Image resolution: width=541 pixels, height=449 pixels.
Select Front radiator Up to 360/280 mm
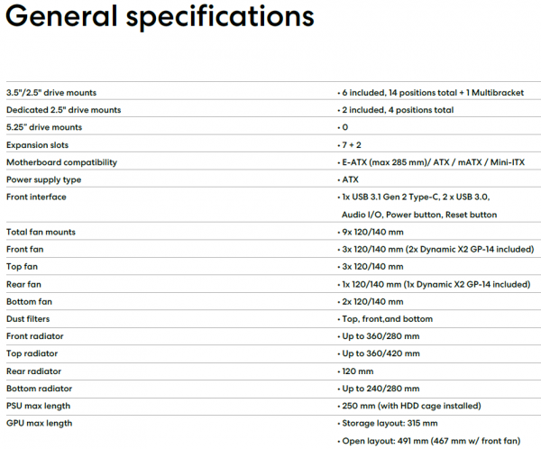[381, 336]
